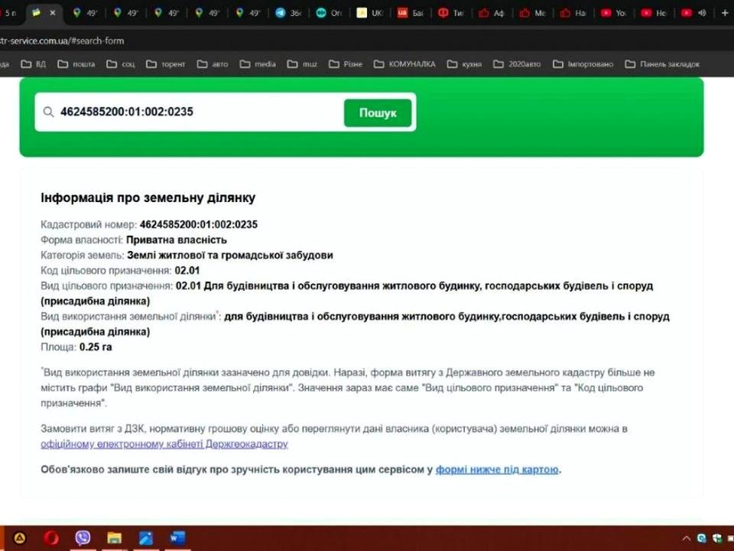Image resolution: width=734 pixels, height=551 pixels.
Task: Mute the YouTube tab via speaker icon
Action: point(702,13)
